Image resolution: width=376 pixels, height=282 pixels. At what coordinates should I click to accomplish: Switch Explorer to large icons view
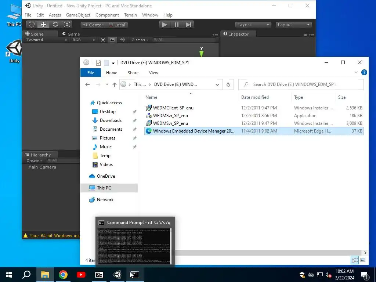click(x=363, y=260)
